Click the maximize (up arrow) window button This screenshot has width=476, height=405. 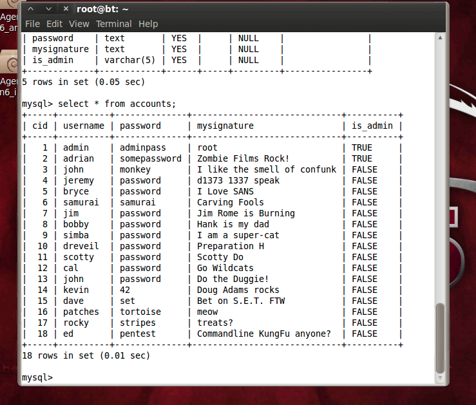tap(31, 9)
